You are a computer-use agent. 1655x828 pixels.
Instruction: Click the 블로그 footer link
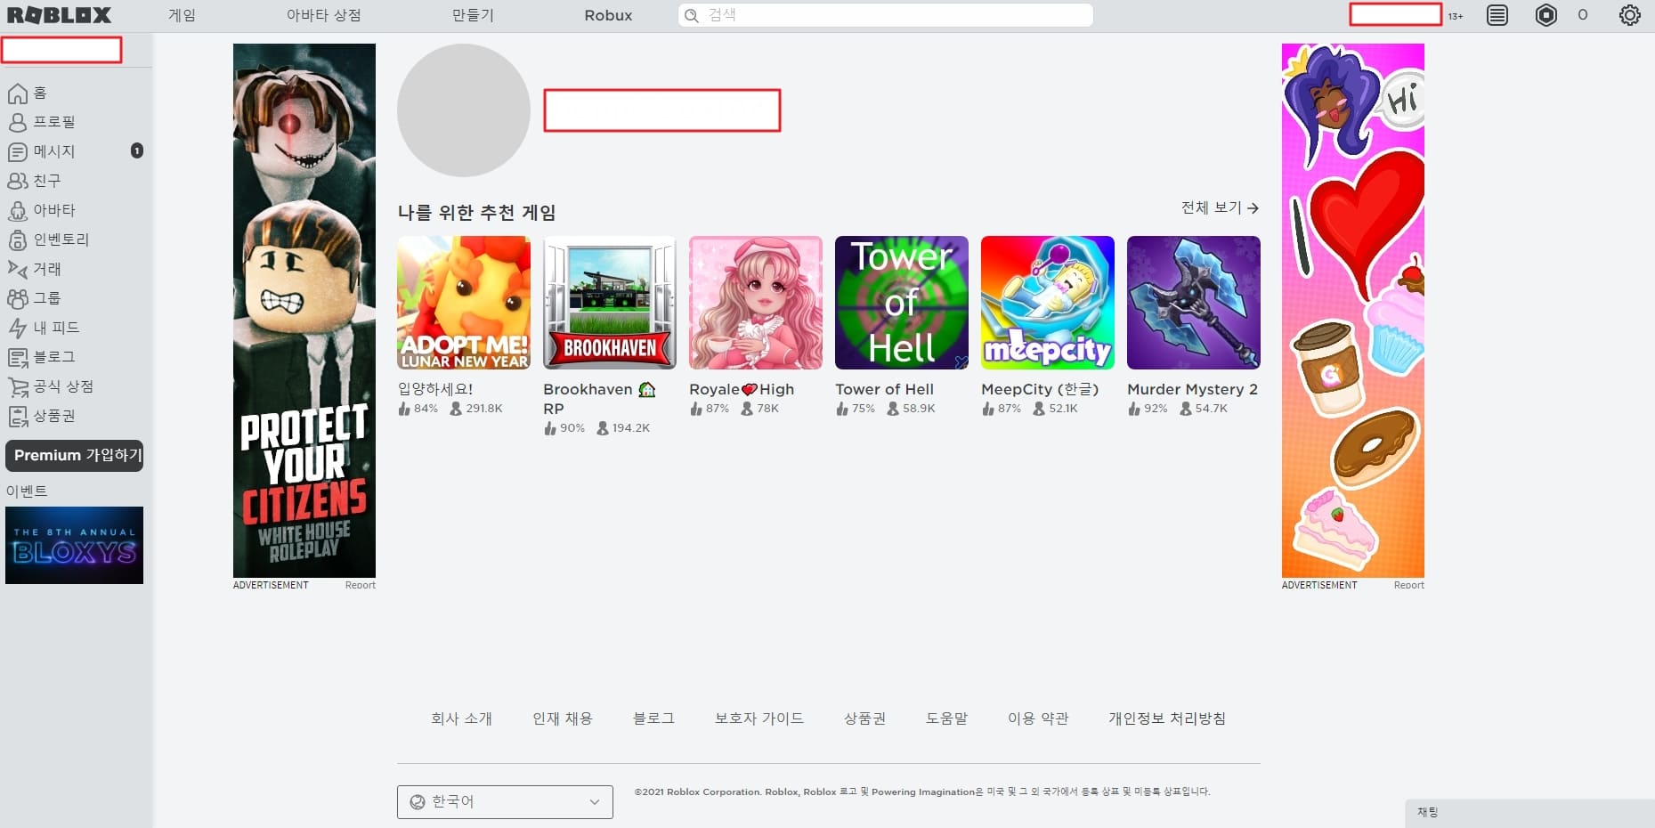(653, 718)
